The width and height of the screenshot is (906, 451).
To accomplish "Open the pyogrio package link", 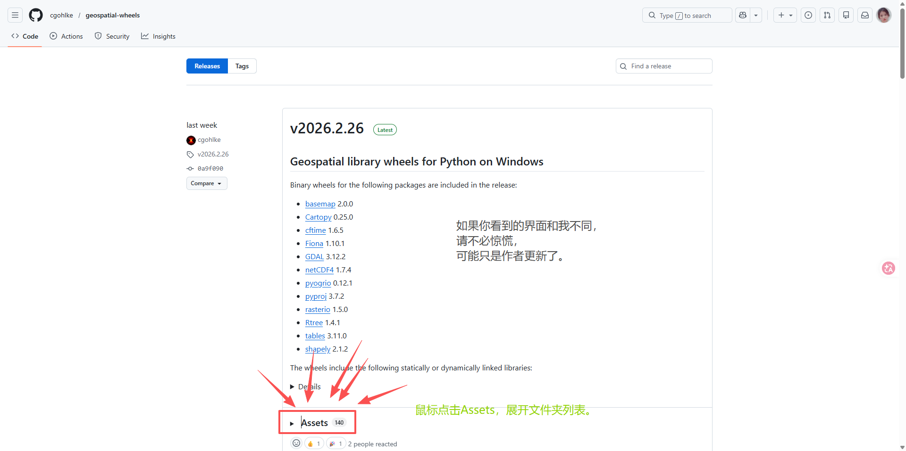I will pos(318,283).
